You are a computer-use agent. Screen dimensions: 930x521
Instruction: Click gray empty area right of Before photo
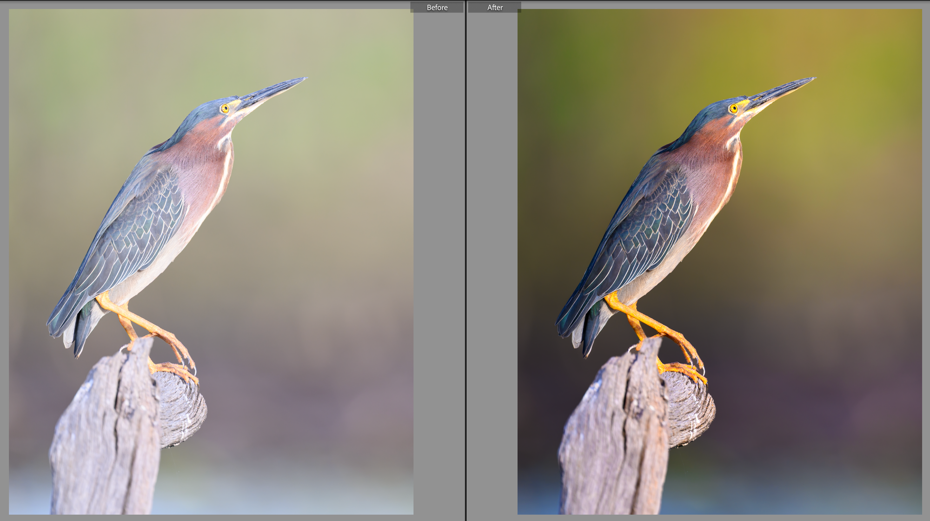pyautogui.click(x=438, y=260)
